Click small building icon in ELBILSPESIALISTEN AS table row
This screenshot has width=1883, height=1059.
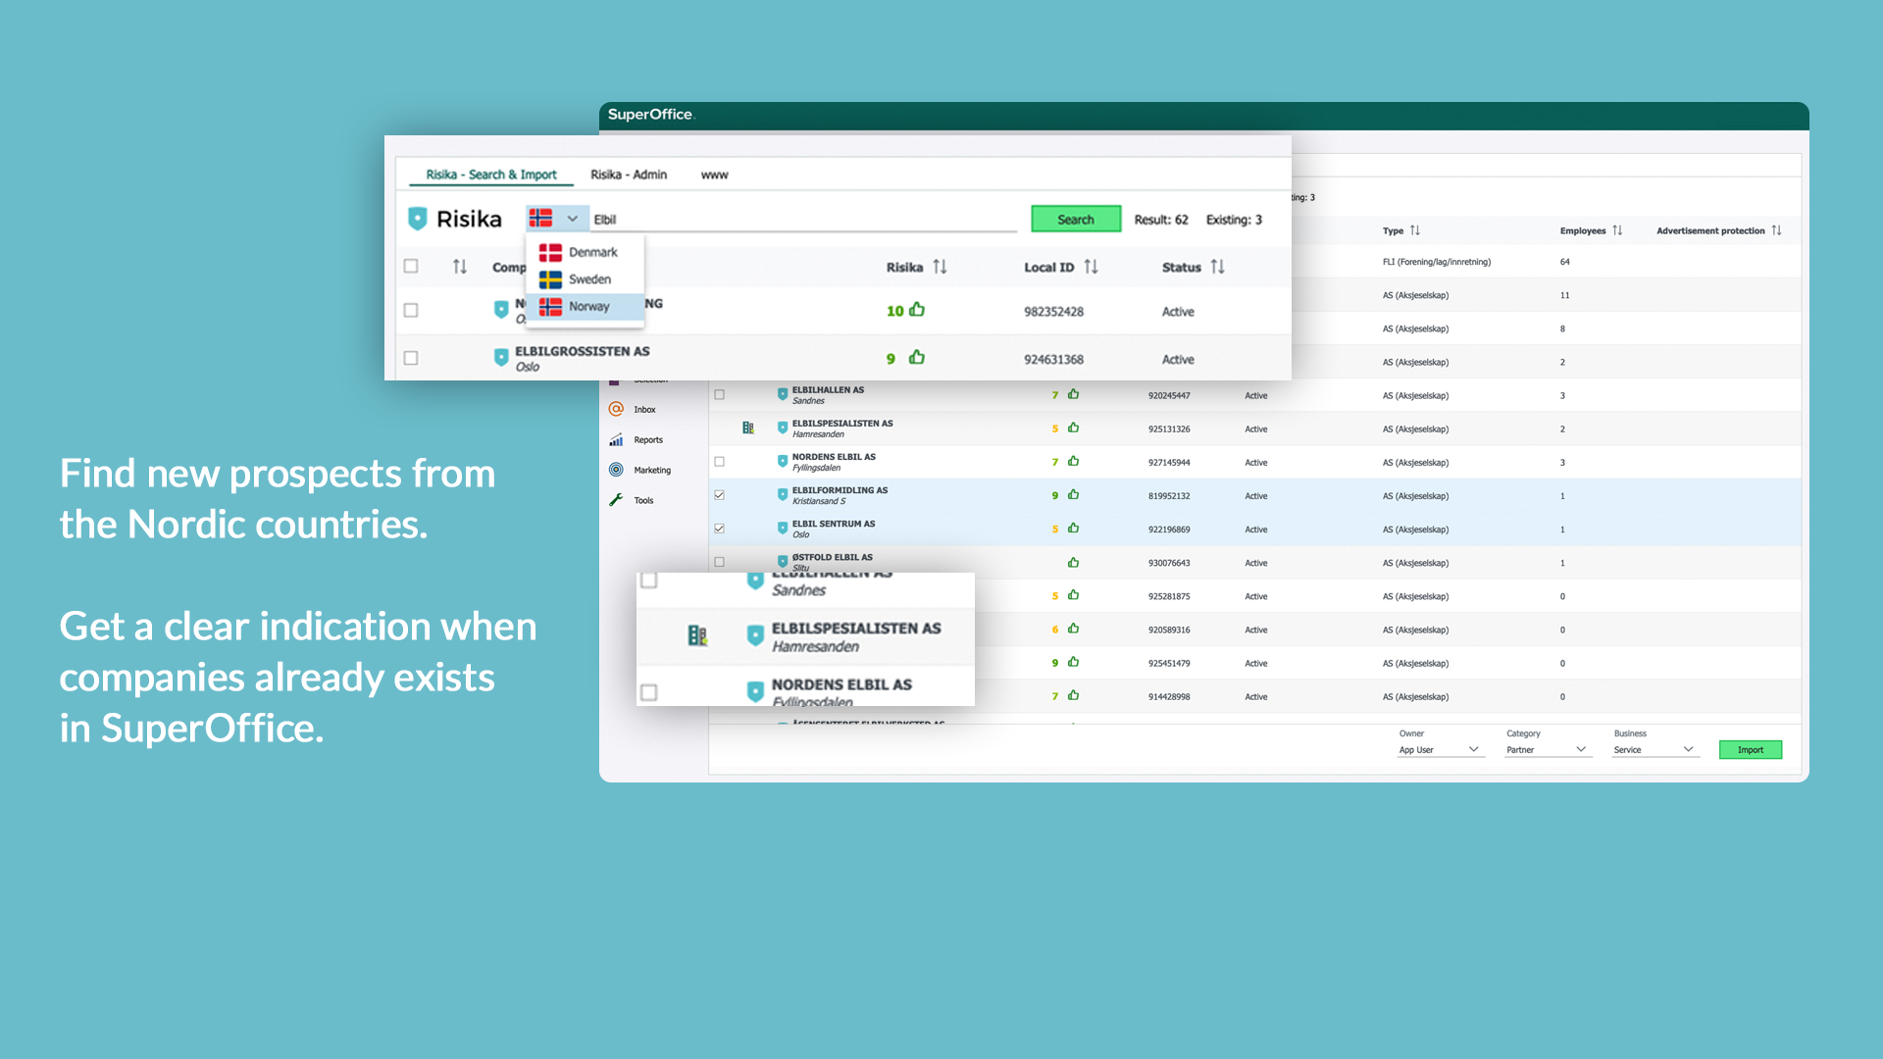748,428
